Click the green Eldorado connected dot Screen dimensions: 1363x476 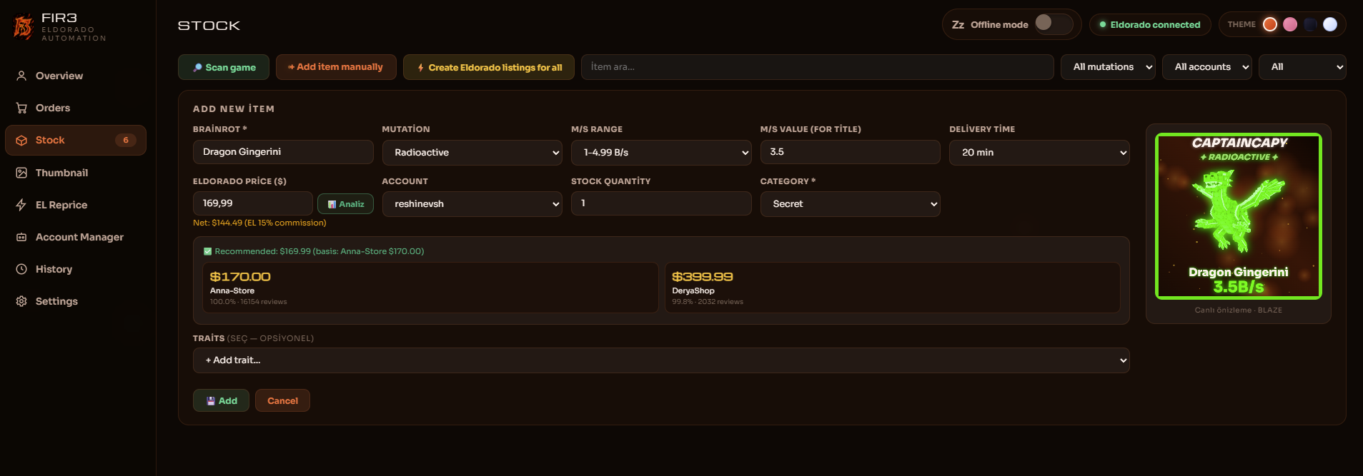pos(1103,25)
